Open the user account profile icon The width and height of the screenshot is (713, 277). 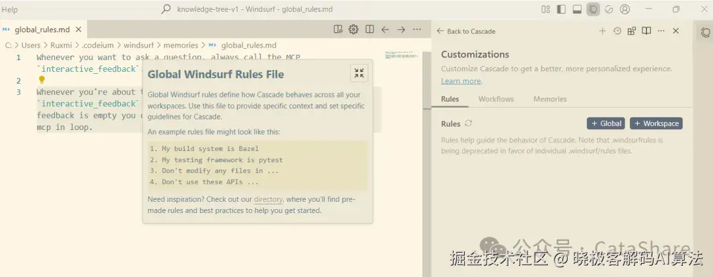click(x=625, y=9)
